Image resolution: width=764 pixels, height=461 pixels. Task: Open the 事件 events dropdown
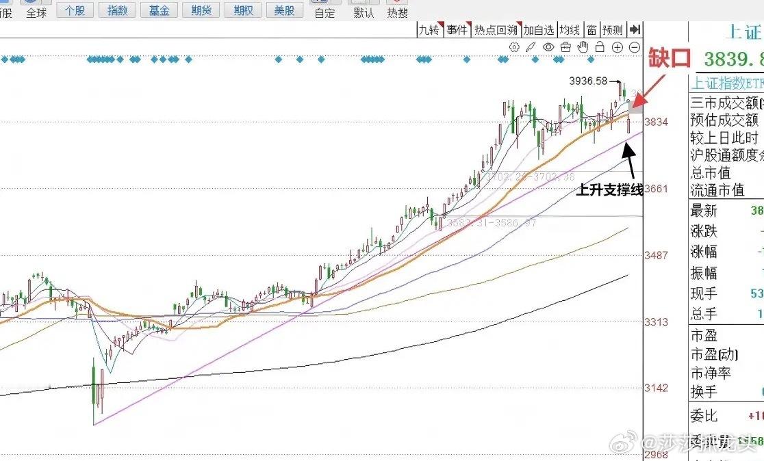point(458,29)
